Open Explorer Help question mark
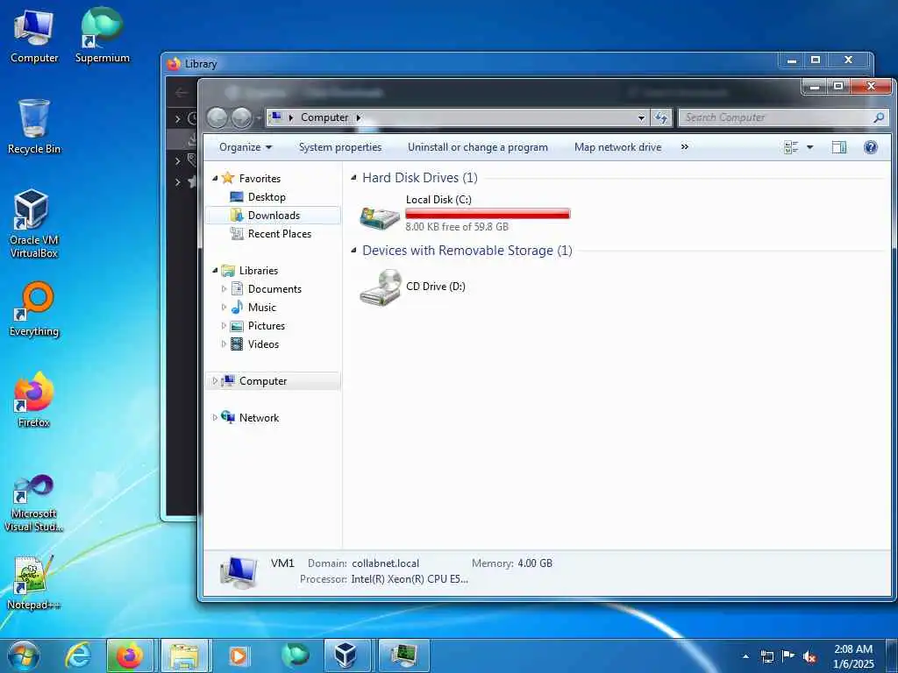Viewport: 898px width, 673px height. 871,147
